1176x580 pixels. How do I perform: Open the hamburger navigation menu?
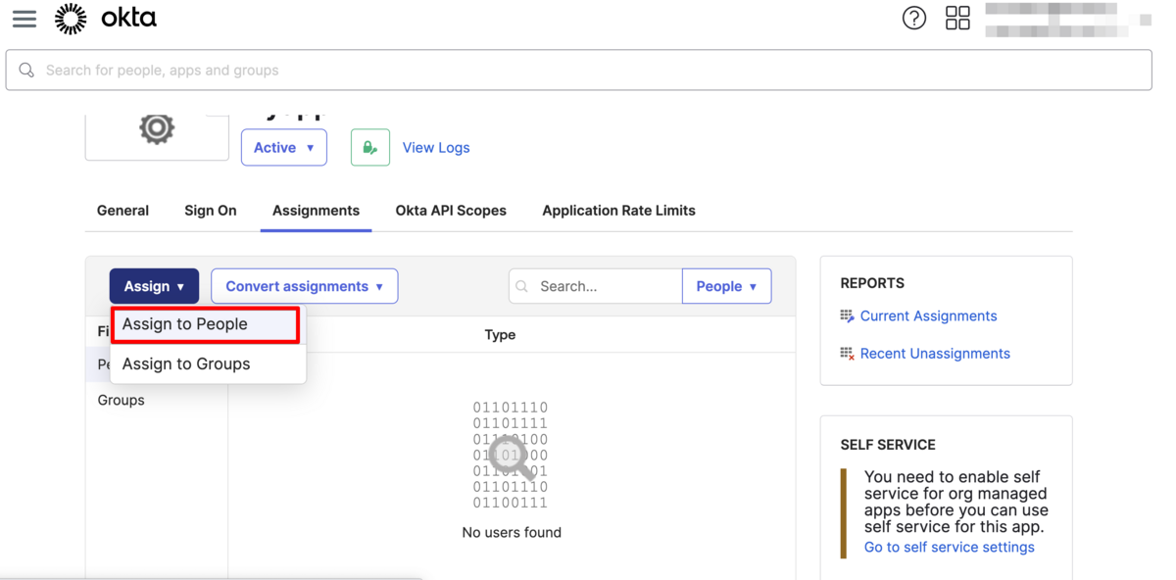(24, 19)
